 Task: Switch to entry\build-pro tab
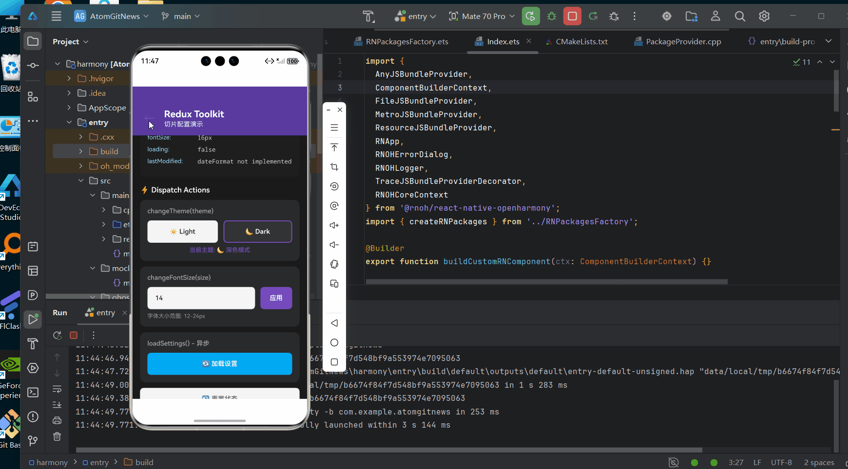(781, 41)
